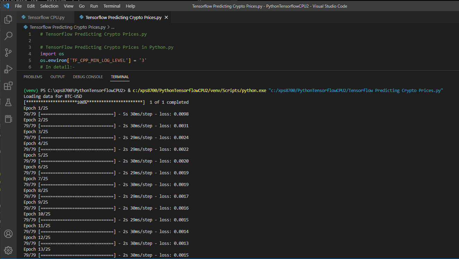Open the Run menu
This screenshot has width=459, height=259.
(94, 6)
